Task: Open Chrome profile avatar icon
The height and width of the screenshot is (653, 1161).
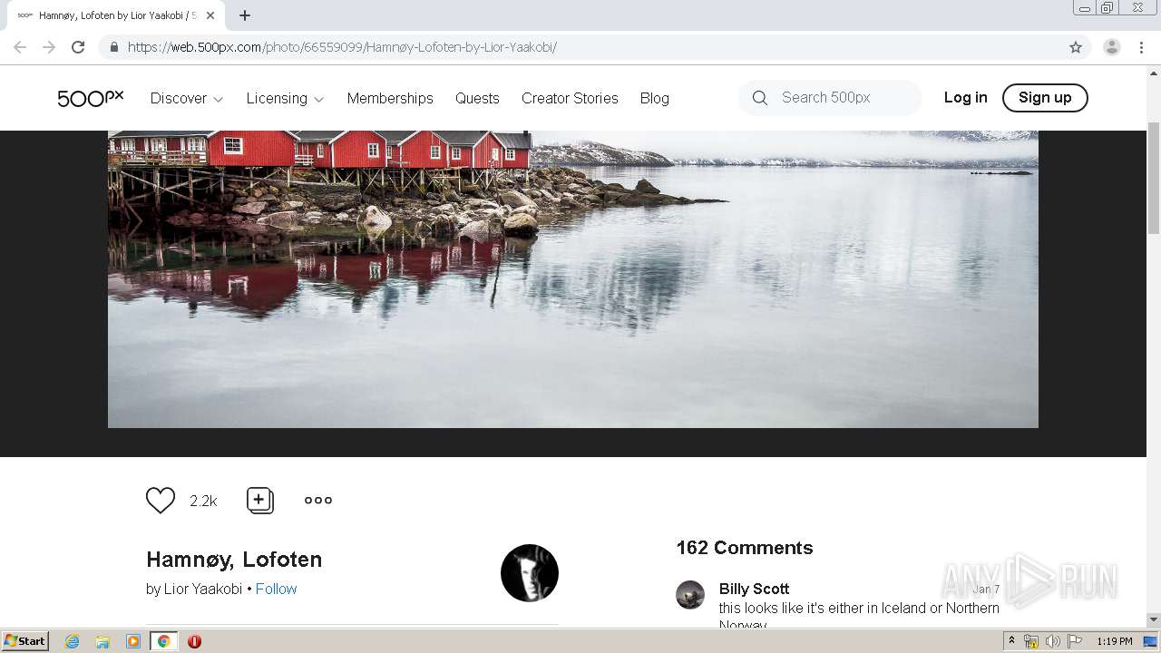Action: (x=1112, y=47)
